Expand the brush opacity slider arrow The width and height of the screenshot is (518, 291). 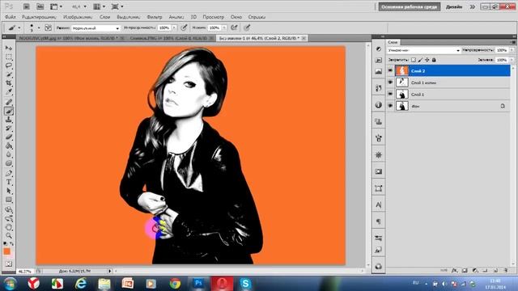pyautogui.click(x=174, y=28)
